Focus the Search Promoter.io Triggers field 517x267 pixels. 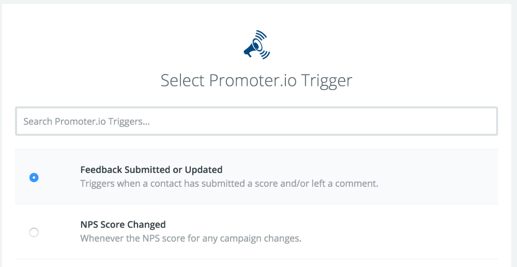[x=256, y=122]
